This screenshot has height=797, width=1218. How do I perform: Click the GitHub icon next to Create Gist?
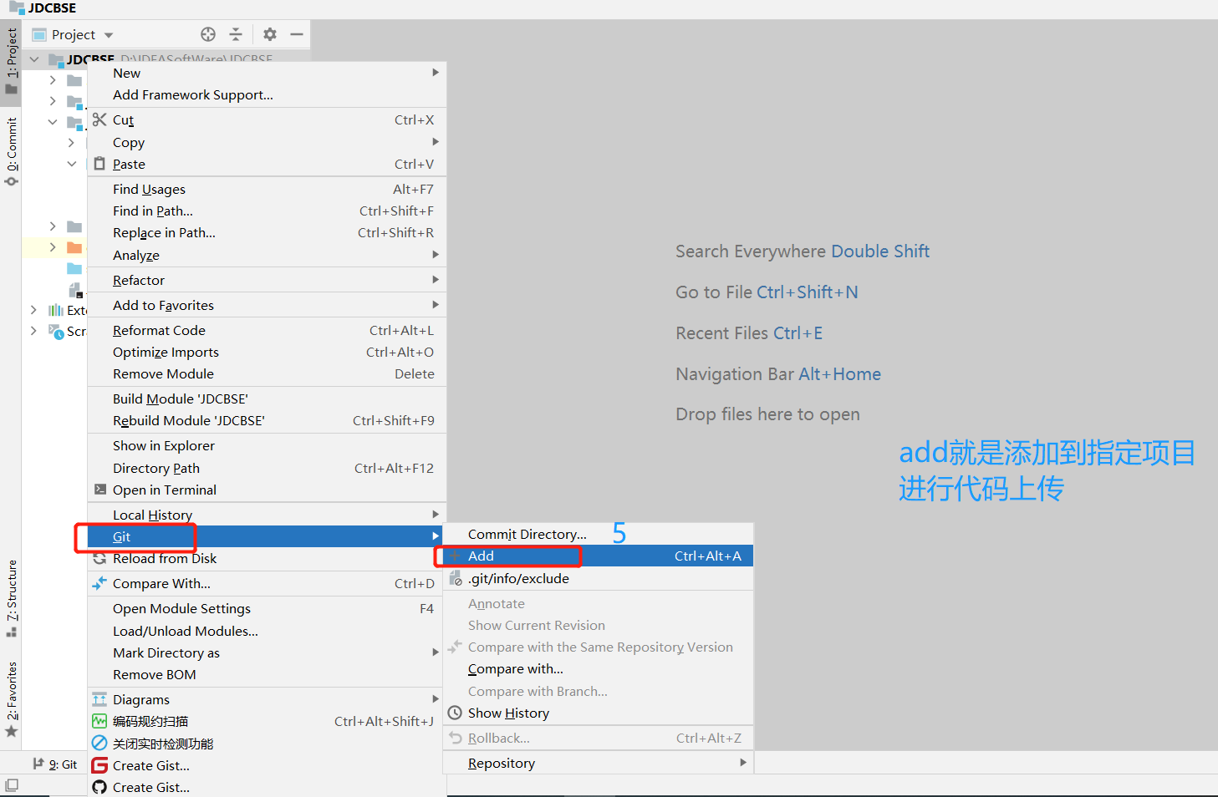click(x=100, y=786)
